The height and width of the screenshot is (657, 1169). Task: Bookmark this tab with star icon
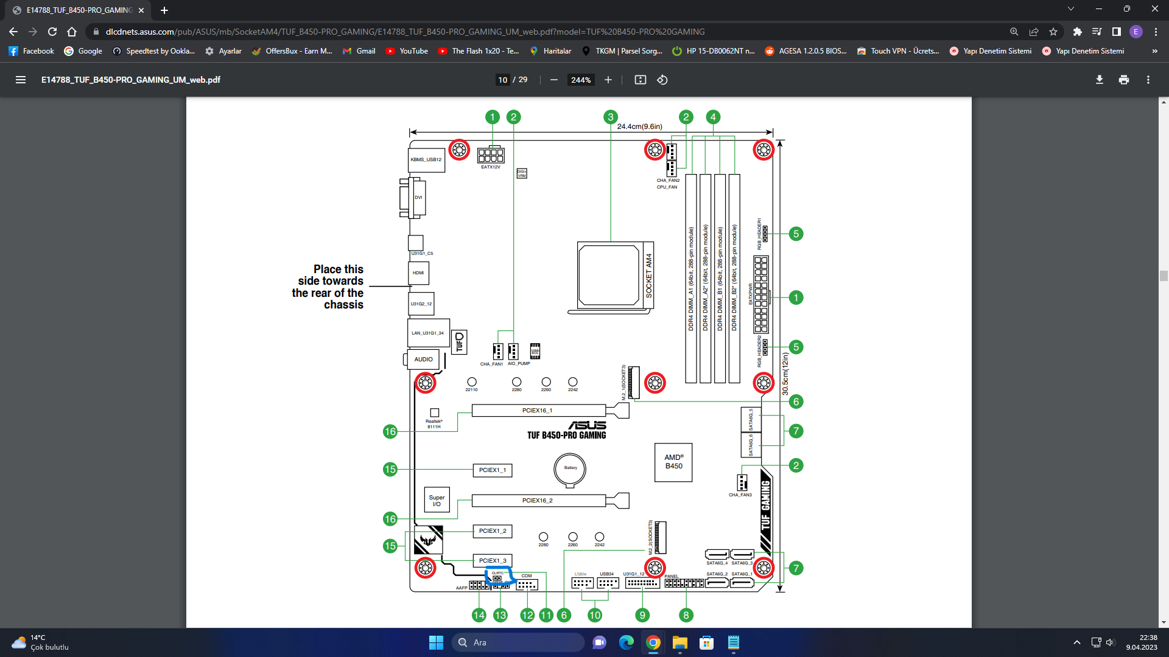(1053, 32)
